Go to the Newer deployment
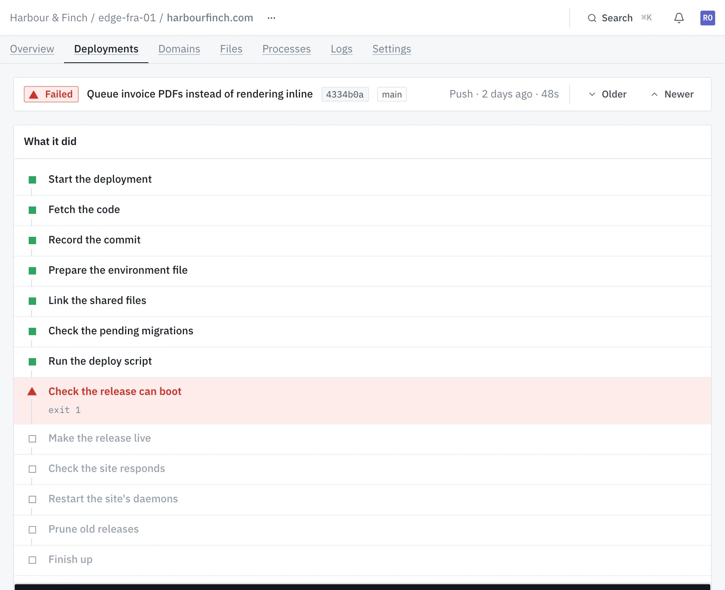The height and width of the screenshot is (590, 725). [672, 94]
